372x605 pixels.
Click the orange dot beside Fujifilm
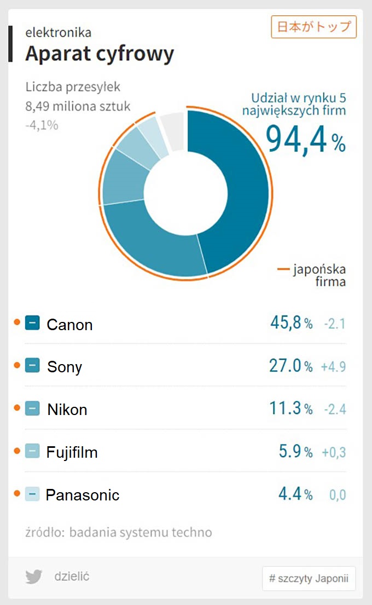pyautogui.click(x=16, y=451)
